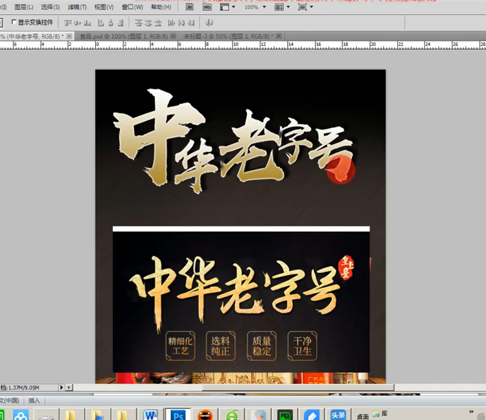Click align vertical centers icon
The image size is (486, 420).
click(x=78, y=23)
